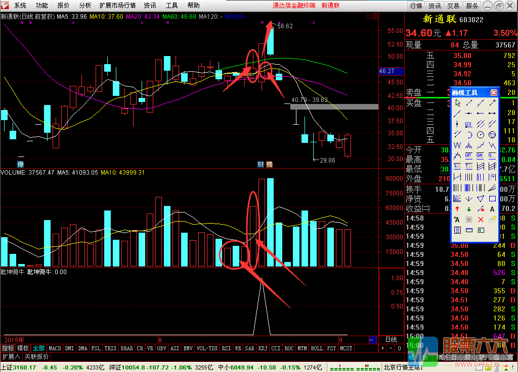Open the 扩展市场行情 menu
The width and height of the screenshot is (518, 372).
pos(117,5)
